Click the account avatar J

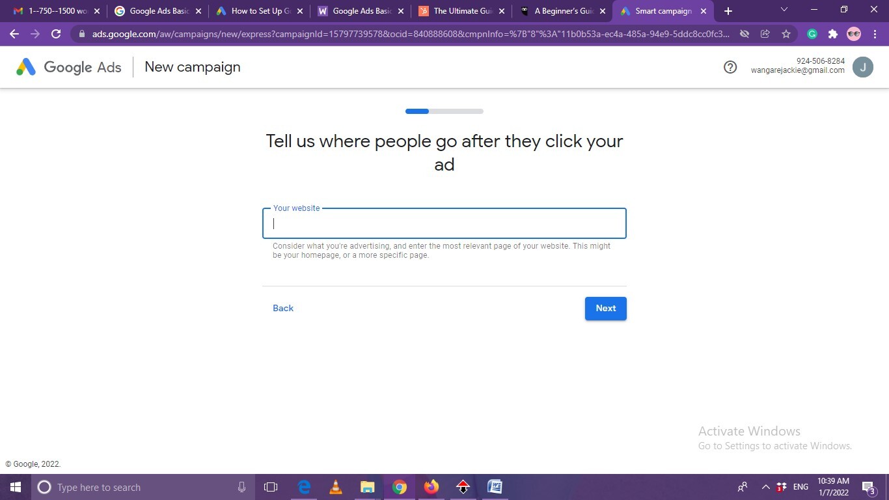tap(862, 67)
